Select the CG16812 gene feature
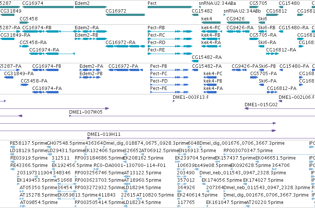The width and height of the screenshot is (315, 208). click(x=272, y=15)
